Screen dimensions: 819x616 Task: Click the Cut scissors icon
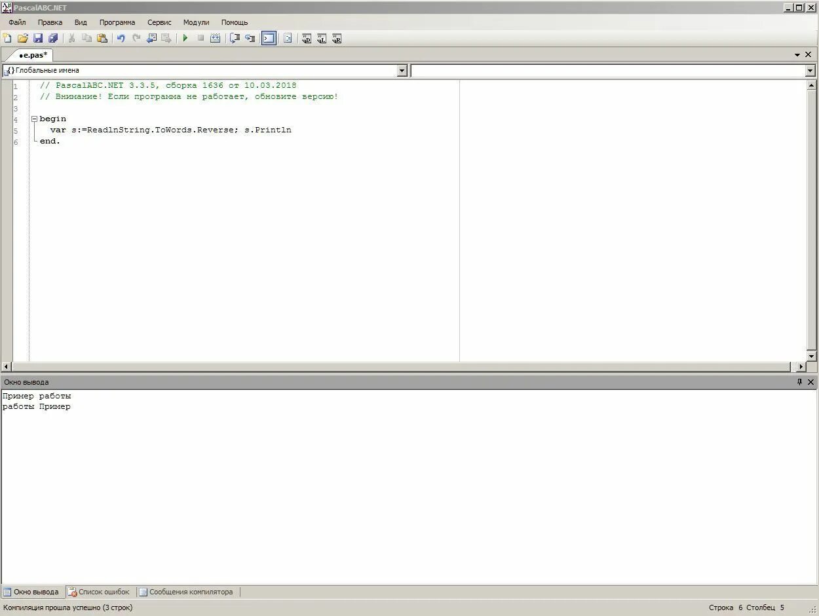[x=72, y=39]
